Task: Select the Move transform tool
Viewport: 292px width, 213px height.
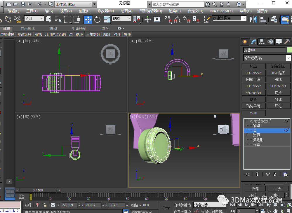Action: coord(88,20)
